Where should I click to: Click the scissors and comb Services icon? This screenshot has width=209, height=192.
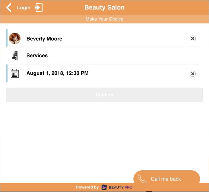[15, 56]
